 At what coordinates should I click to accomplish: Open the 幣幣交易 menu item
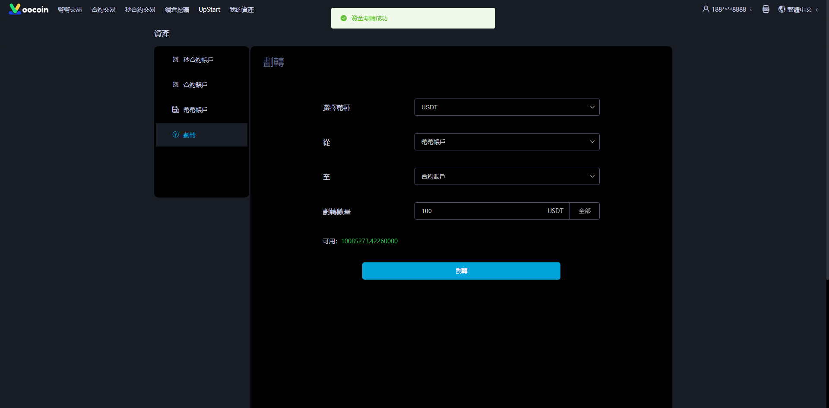click(70, 10)
